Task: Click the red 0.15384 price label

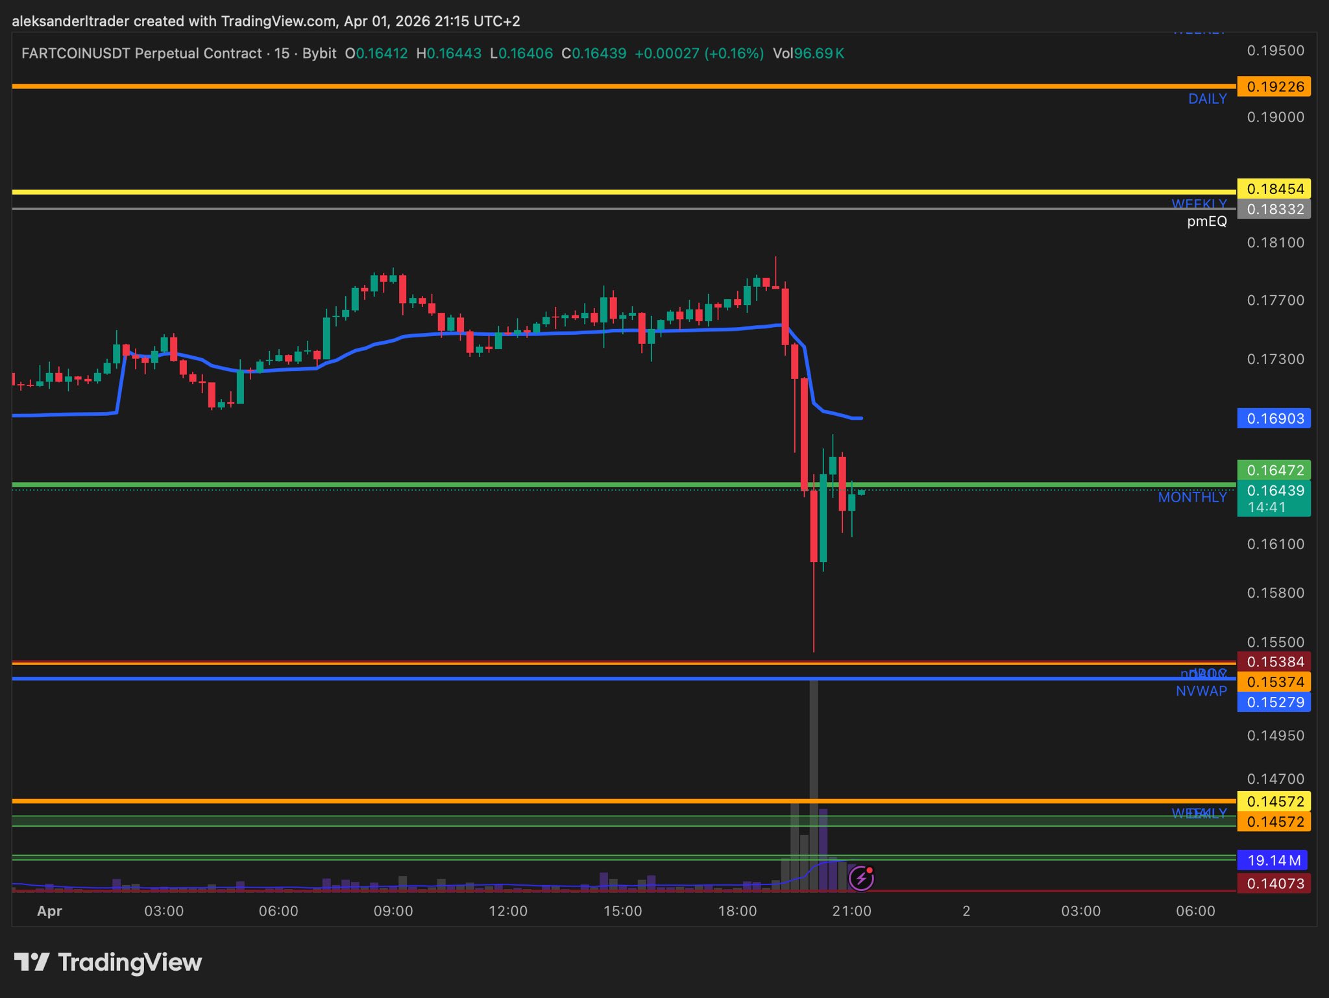Action: [x=1274, y=661]
